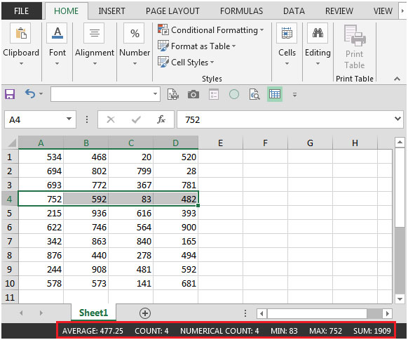Expand the Name Box dropdown arrow
Viewport: 408px width, 340px height.
click(x=69, y=119)
